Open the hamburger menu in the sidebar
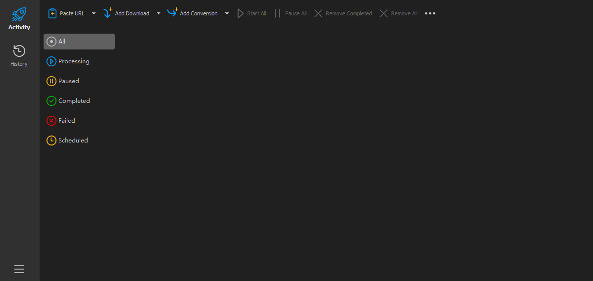This screenshot has height=281, width=593. [x=19, y=269]
